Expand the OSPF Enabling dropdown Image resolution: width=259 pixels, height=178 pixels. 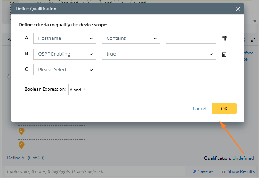click(65, 54)
